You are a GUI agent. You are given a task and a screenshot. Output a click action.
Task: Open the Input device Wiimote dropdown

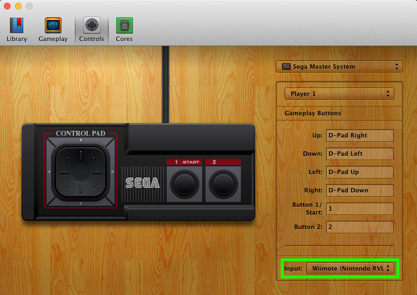pos(350,268)
